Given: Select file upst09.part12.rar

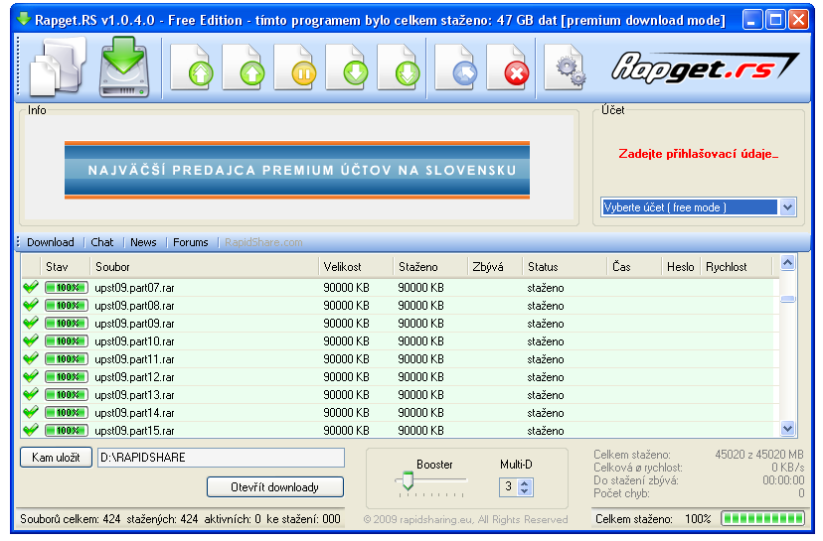Looking at the screenshot, I should 134,377.
